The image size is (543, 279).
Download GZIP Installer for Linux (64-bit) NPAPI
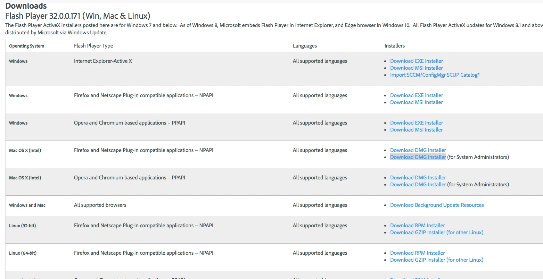tap(437, 260)
